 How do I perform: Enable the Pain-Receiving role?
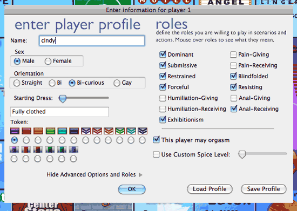(233, 65)
